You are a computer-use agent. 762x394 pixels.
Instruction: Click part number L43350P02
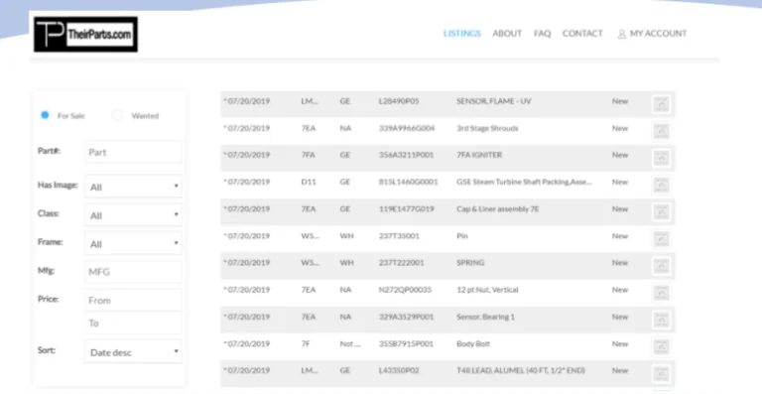tap(399, 370)
